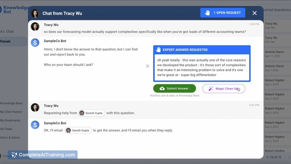Click 'Who on your team should I ask?' text
This screenshot has height=164, width=291.
[x=68, y=65]
